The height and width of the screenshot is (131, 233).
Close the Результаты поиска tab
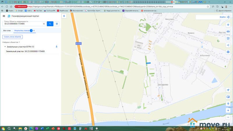click(34, 31)
